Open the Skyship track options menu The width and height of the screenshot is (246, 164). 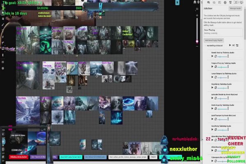[228, 88]
